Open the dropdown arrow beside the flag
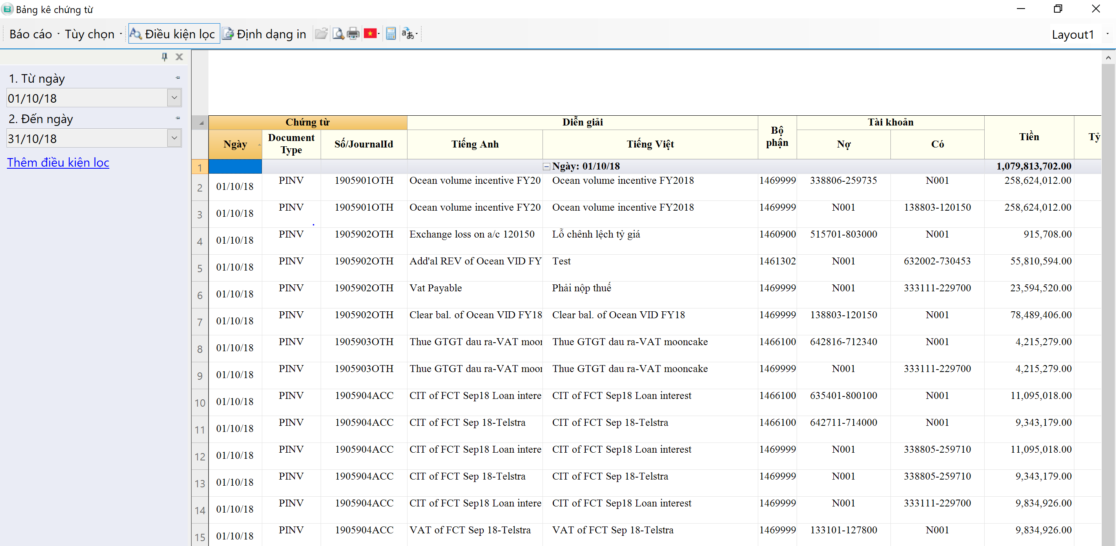1116x546 pixels. pyautogui.click(x=379, y=34)
